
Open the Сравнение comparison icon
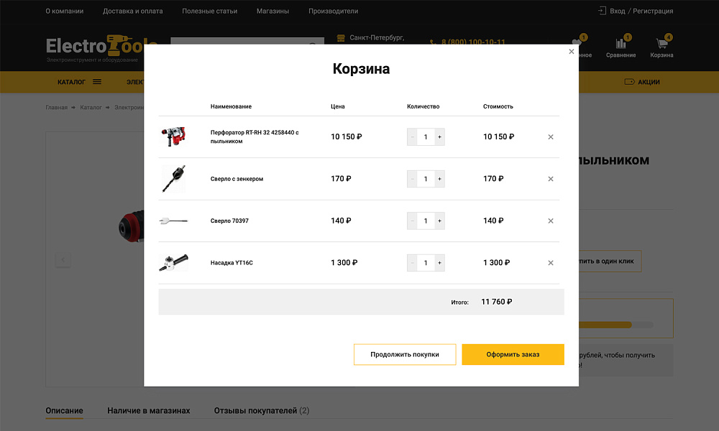620,45
